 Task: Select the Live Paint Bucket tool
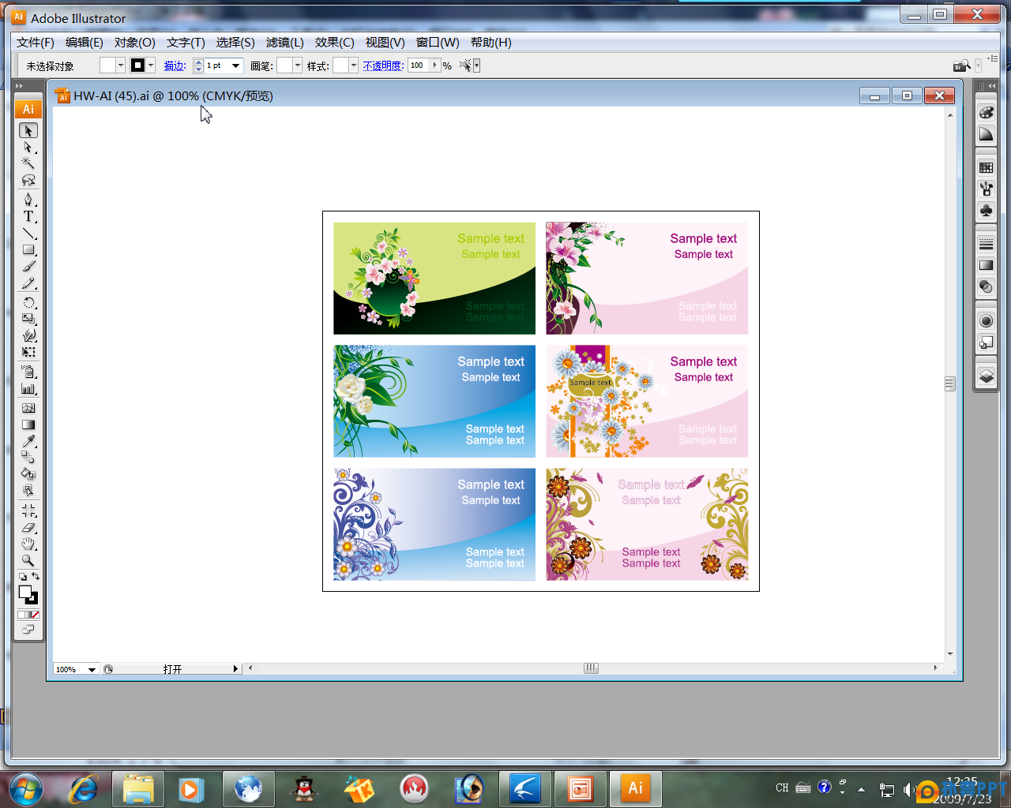(x=28, y=473)
